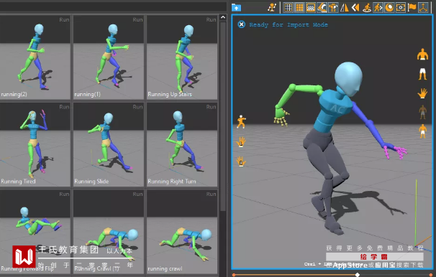Click the mannequin's light blue head
The width and height of the screenshot is (436, 277).
pos(348,79)
